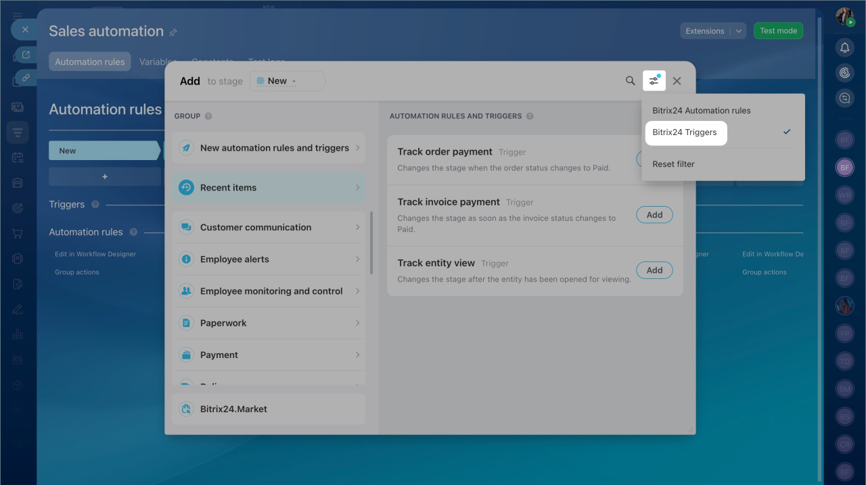Screen dimensions: 866x485
Task: Choose Reset filter in the menu
Action: [673, 164]
